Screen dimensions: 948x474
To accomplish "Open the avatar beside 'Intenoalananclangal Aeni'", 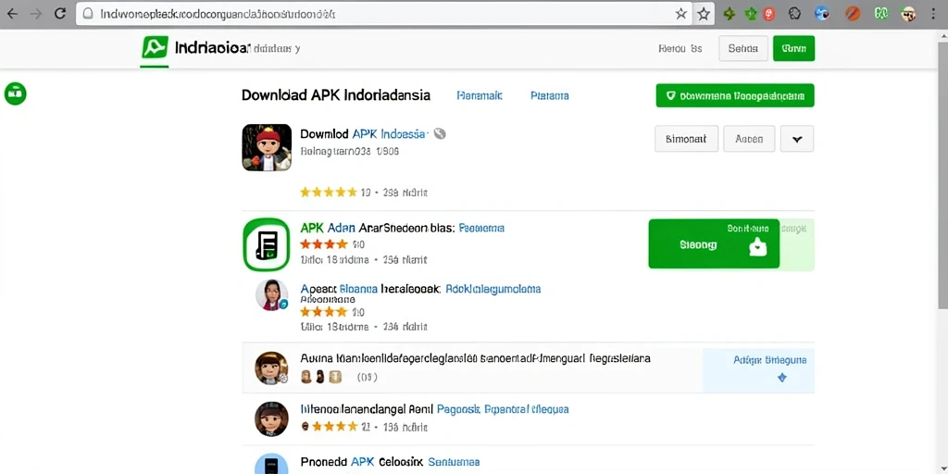I will [271, 418].
